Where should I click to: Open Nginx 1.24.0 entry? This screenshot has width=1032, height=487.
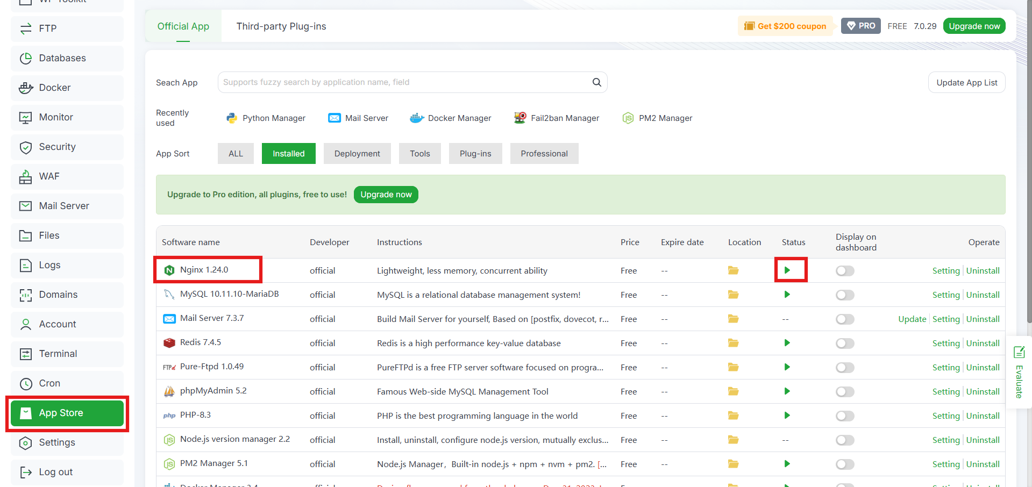coord(204,270)
